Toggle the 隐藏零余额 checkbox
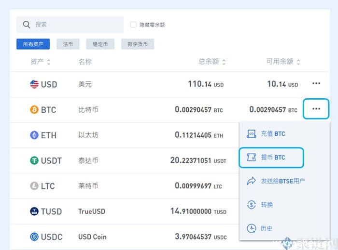 (x=133, y=25)
